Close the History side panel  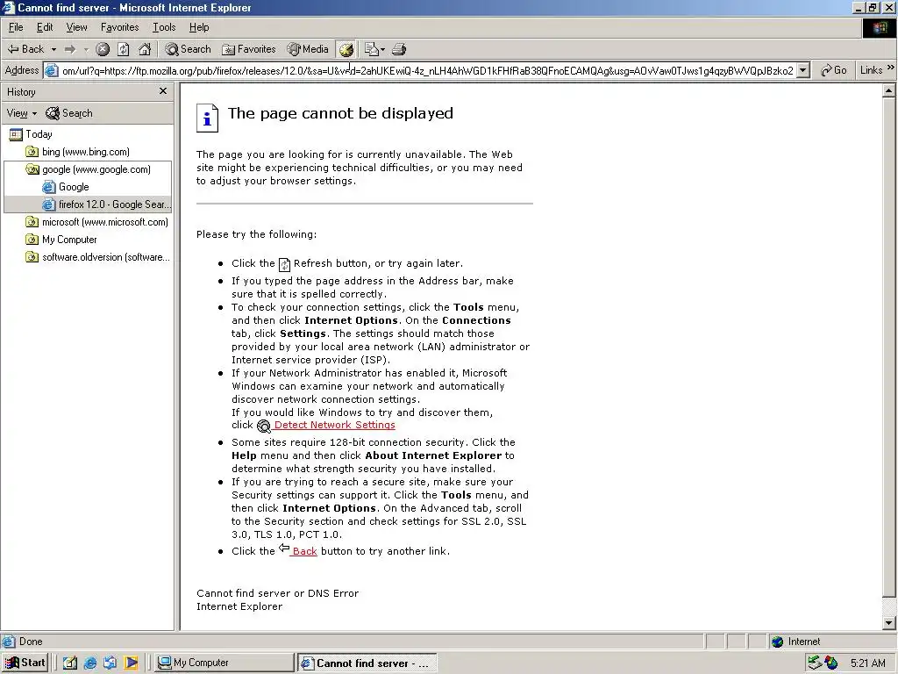tap(163, 91)
